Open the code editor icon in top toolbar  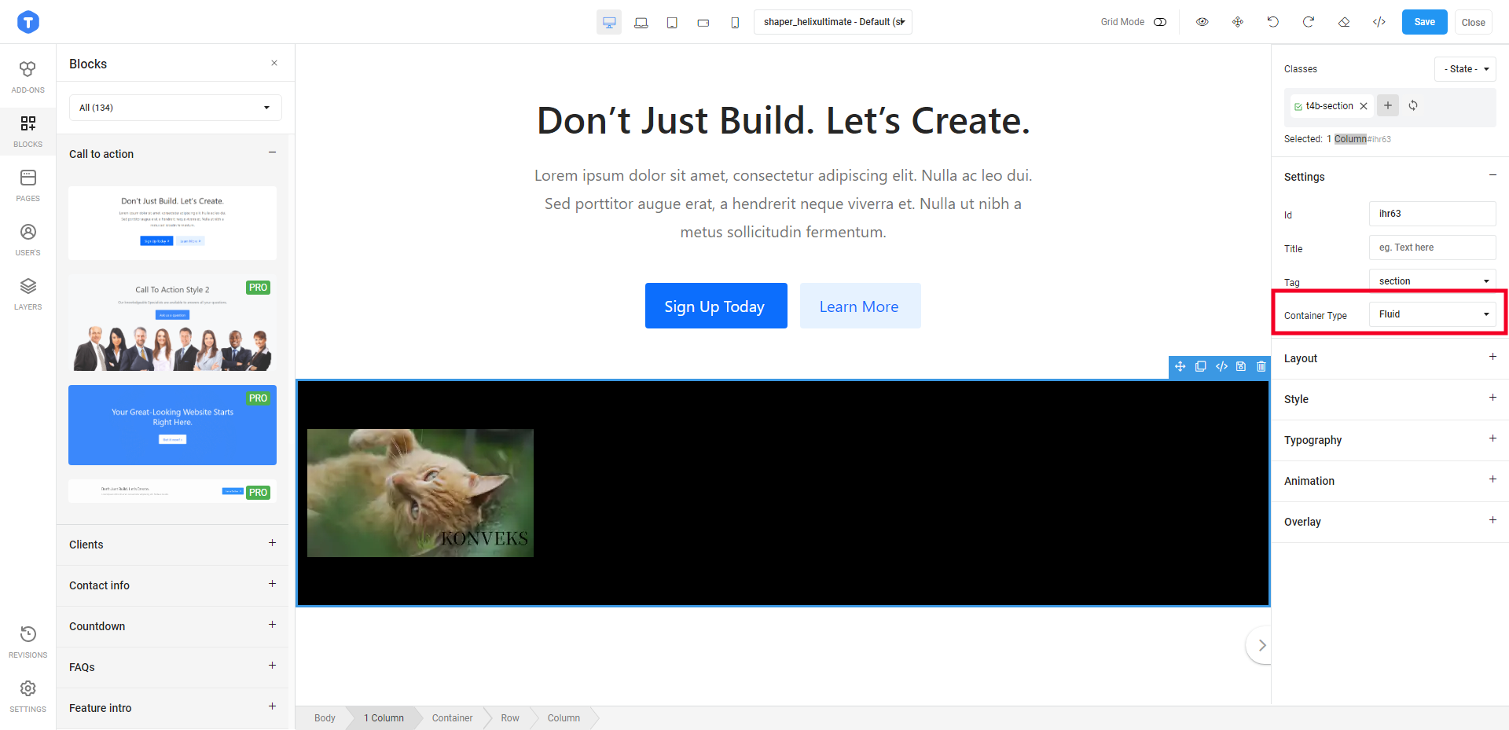pos(1379,22)
